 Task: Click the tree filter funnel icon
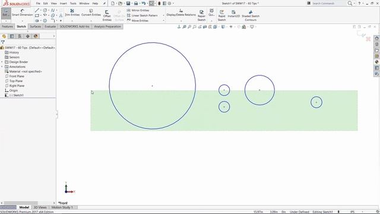click(2, 42)
